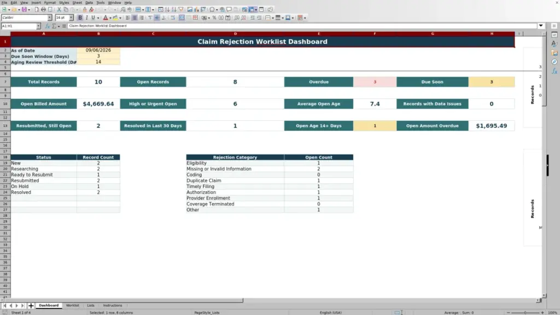The image size is (560, 315).
Task: Open the Borders dropdown arrow
Action: (273, 18)
